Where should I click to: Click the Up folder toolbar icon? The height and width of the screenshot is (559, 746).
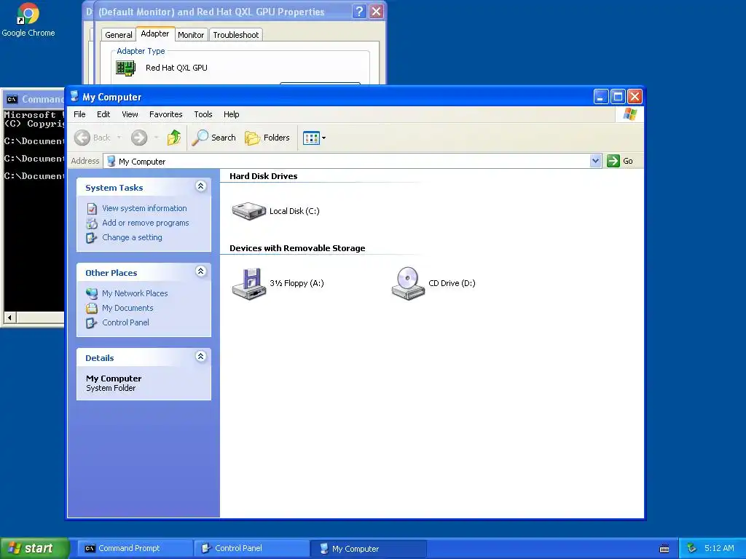173,138
